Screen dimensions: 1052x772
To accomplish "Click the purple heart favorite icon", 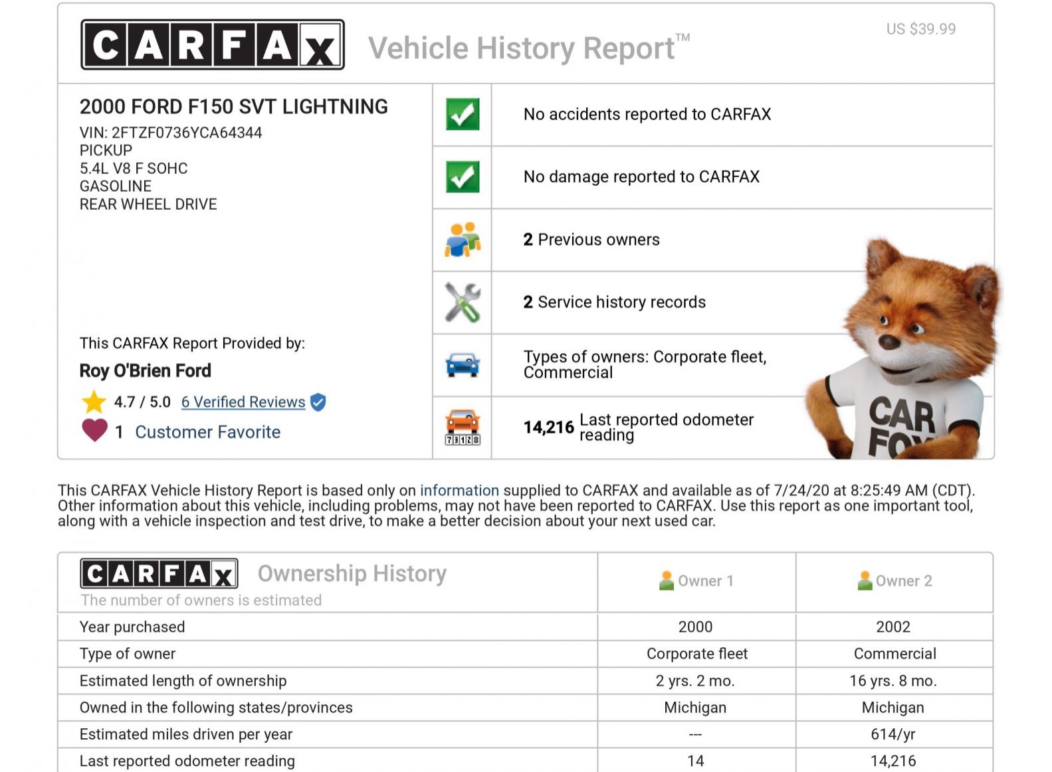I will pyautogui.click(x=94, y=431).
